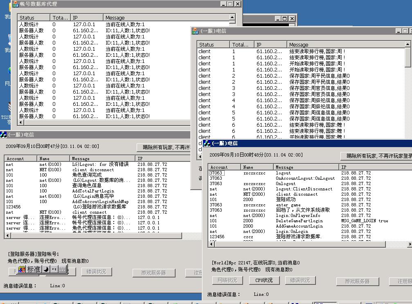The width and height of the screenshot is (412, 304).
Task: Switch the 标准 input mode in IME bar
Action: [34, 269]
